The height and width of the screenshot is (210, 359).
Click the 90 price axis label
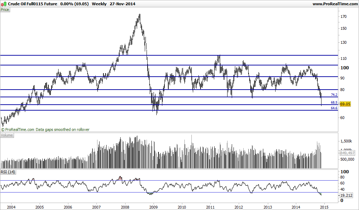343,78
